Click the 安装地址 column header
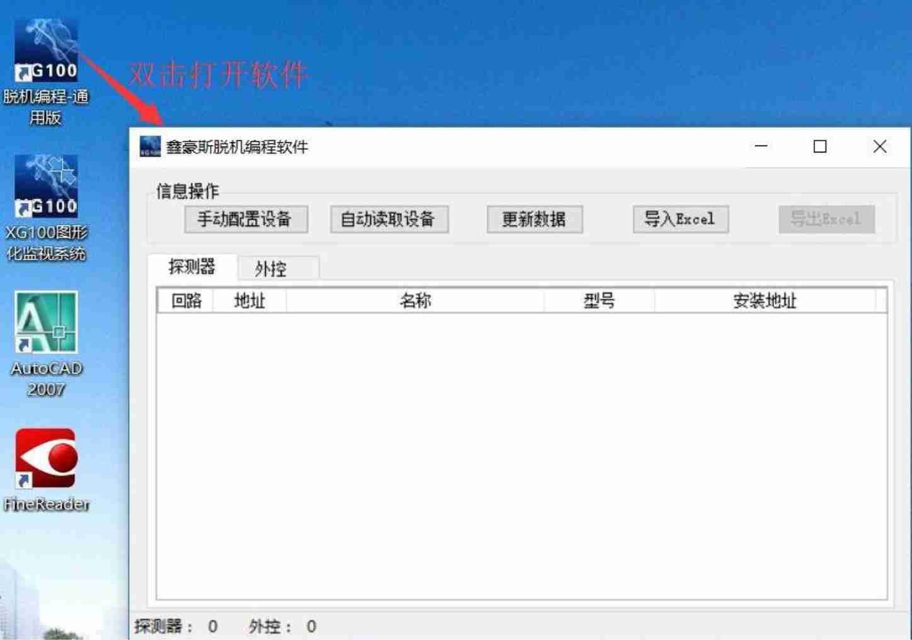This screenshot has width=912, height=640. pos(765,300)
